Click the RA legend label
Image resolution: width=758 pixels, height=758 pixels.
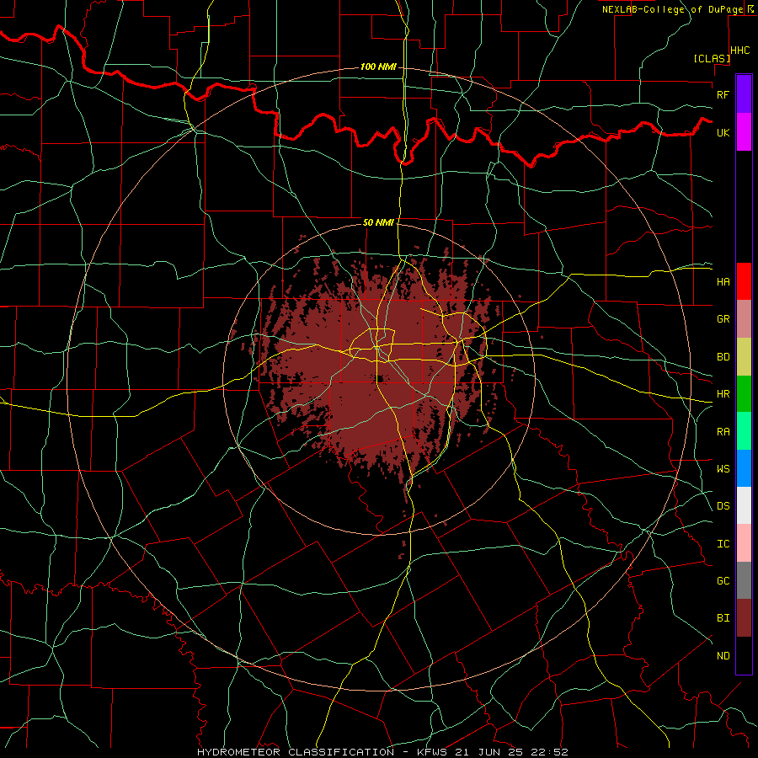pyautogui.click(x=723, y=432)
